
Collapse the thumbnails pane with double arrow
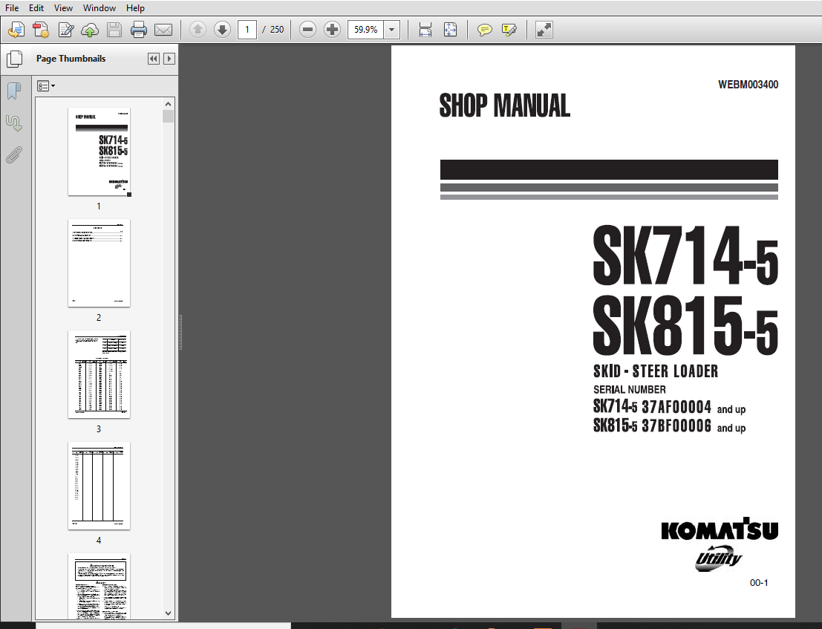coord(154,59)
